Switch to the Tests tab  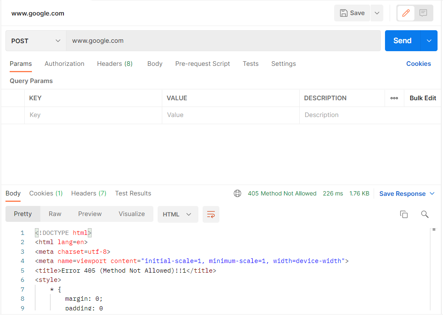point(251,64)
